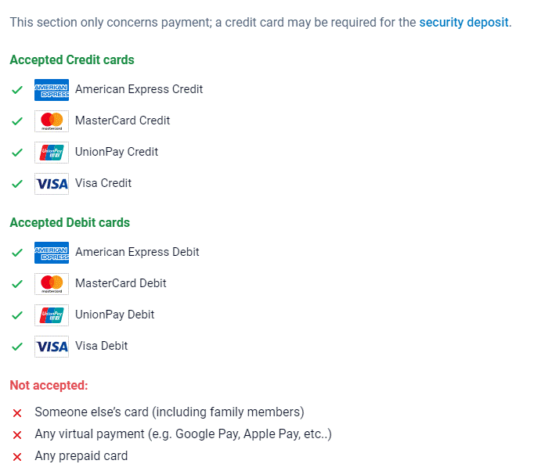Click the red X beside Any virtual payment
This screenshot has height=464, width=559.
[17, 434]
